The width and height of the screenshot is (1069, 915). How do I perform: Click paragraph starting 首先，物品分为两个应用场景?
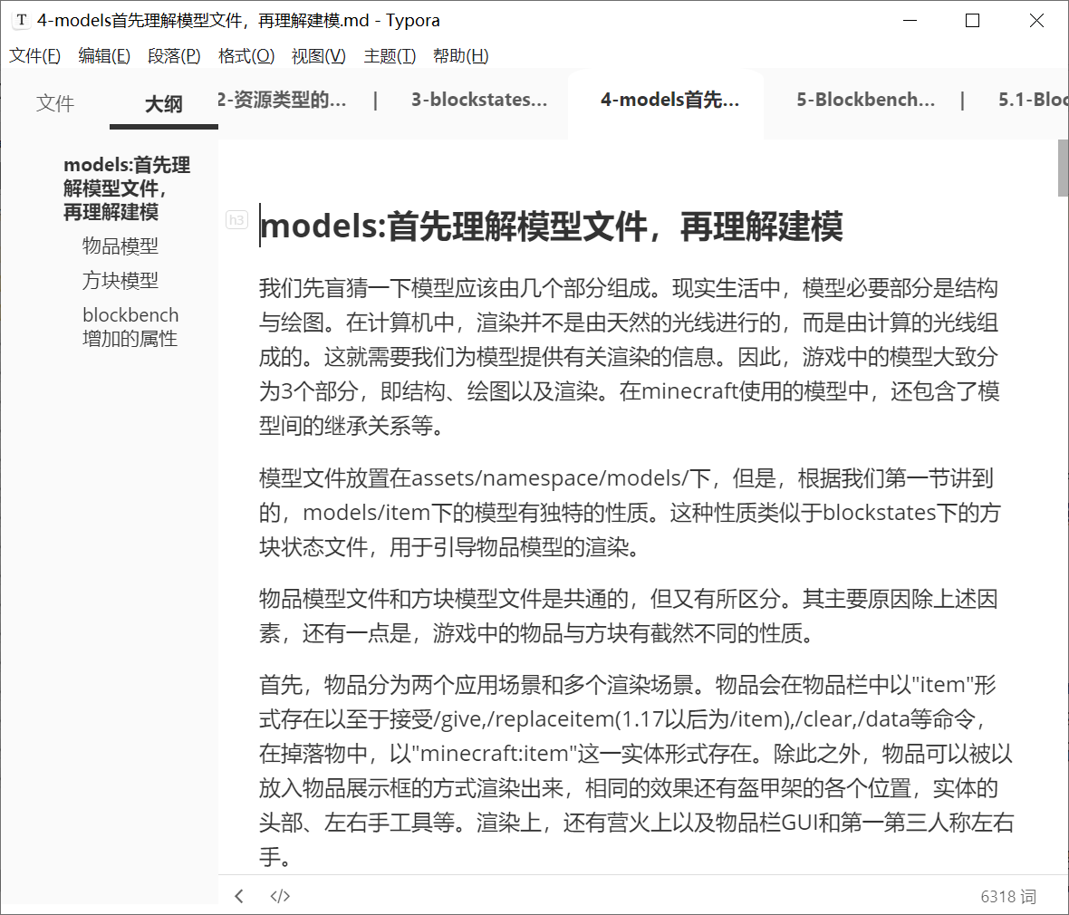click(x=636, y=770)
